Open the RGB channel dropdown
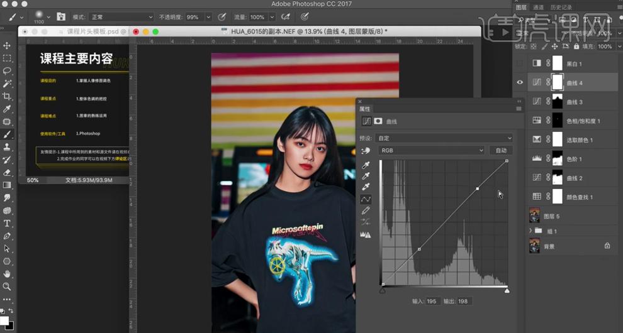The image size is (623, 333). tap(432, 150)
